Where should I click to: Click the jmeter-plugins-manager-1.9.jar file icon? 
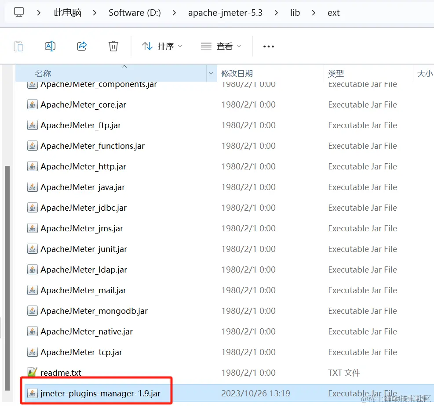coord(33,393)
